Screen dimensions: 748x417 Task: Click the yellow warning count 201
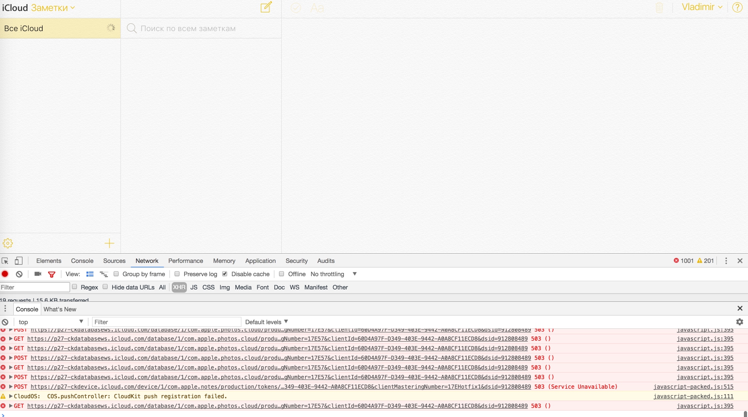tap(705, 261)
